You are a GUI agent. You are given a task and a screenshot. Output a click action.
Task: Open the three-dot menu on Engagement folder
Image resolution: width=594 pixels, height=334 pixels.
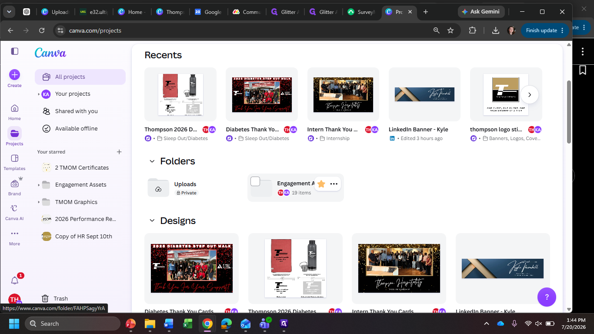(334, 184)
